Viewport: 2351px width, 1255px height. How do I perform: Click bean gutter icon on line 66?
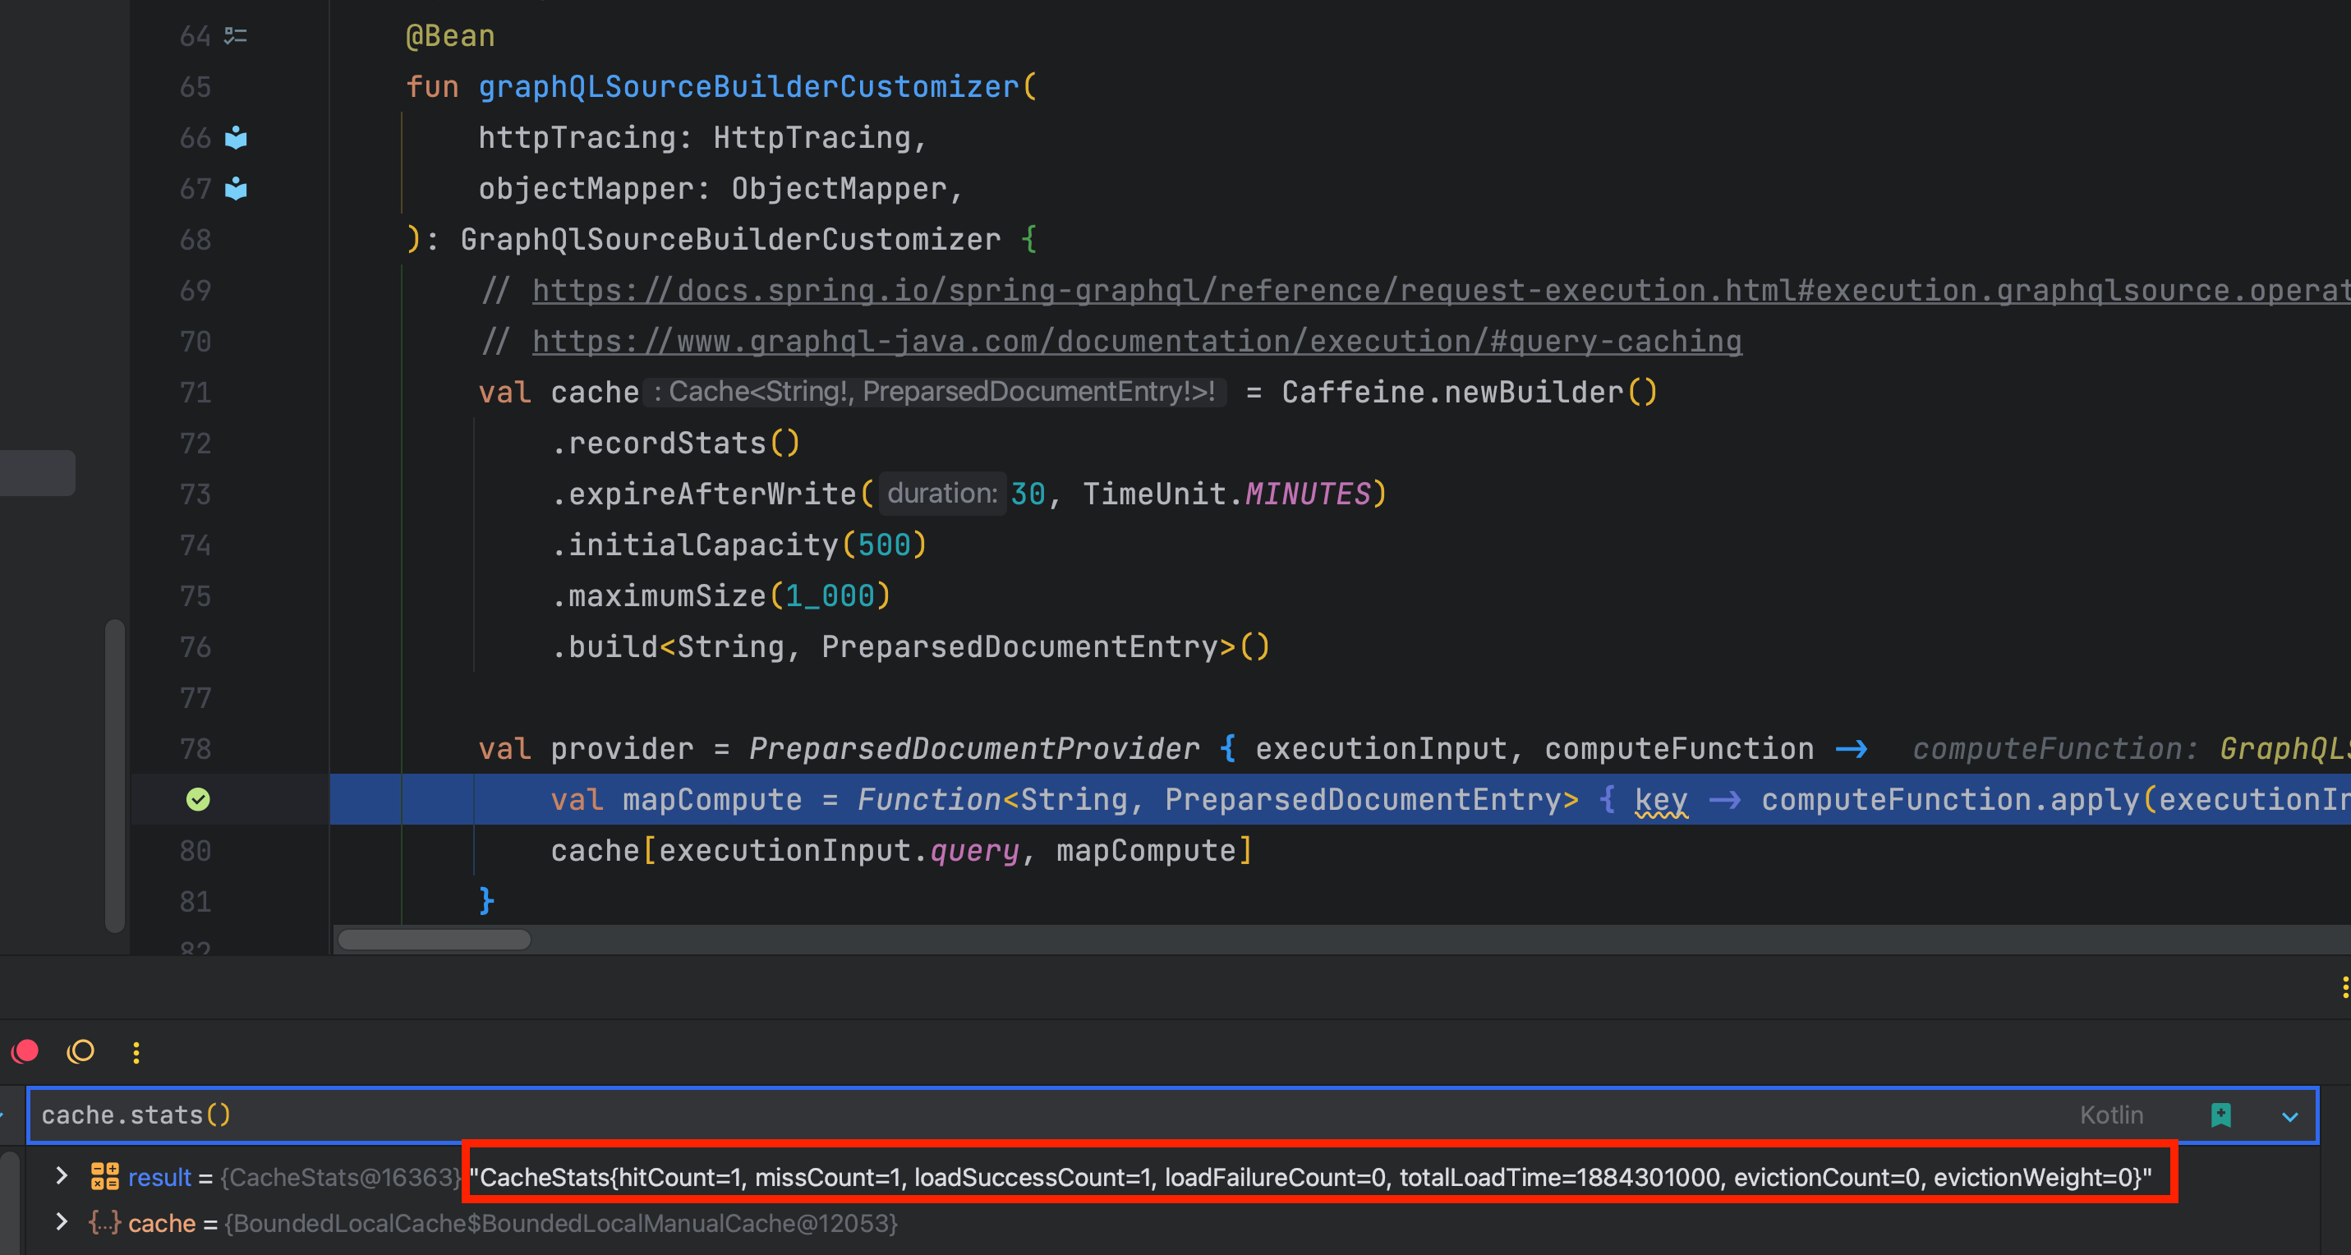pos(236,138)
